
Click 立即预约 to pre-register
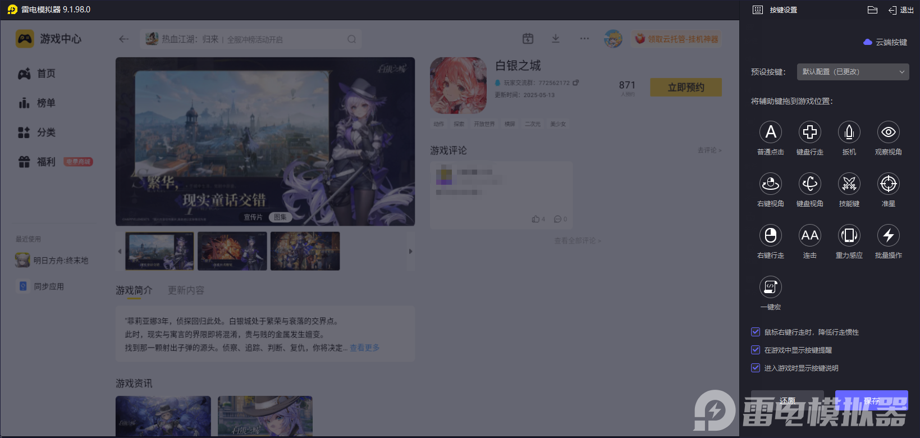tap(686, 88)
